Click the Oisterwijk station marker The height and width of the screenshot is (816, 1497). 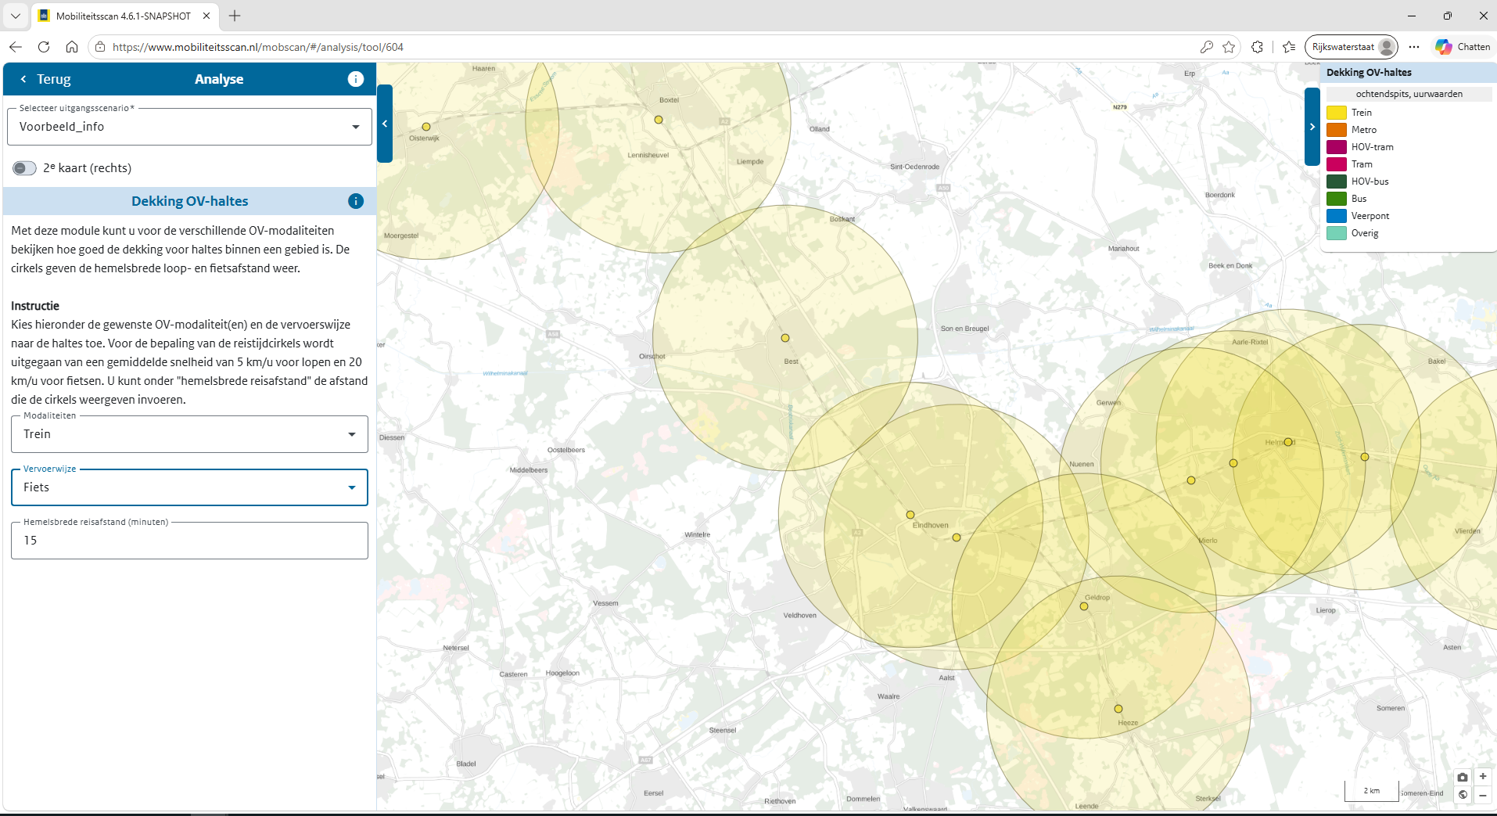(426, 127)
